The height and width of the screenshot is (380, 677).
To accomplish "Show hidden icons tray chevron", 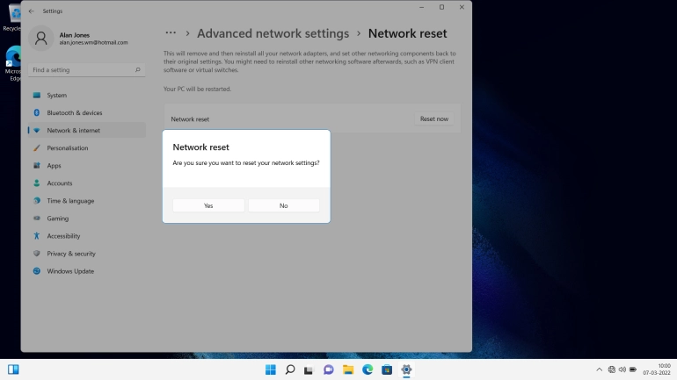I will click(600, 369).
